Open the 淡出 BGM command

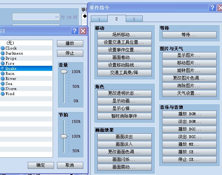(189, 121)
